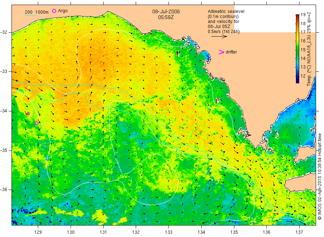Click the 133 longitude axis label
The width and height of the screenshot is (324, 237).
click(168, 232)
